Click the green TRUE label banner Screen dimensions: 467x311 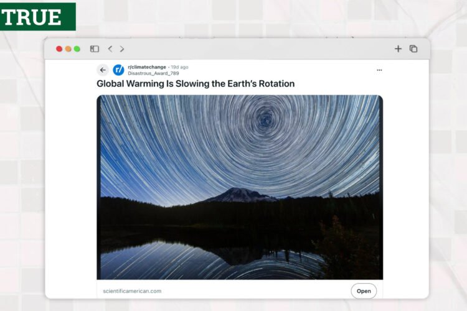click(x=38, y=17)
